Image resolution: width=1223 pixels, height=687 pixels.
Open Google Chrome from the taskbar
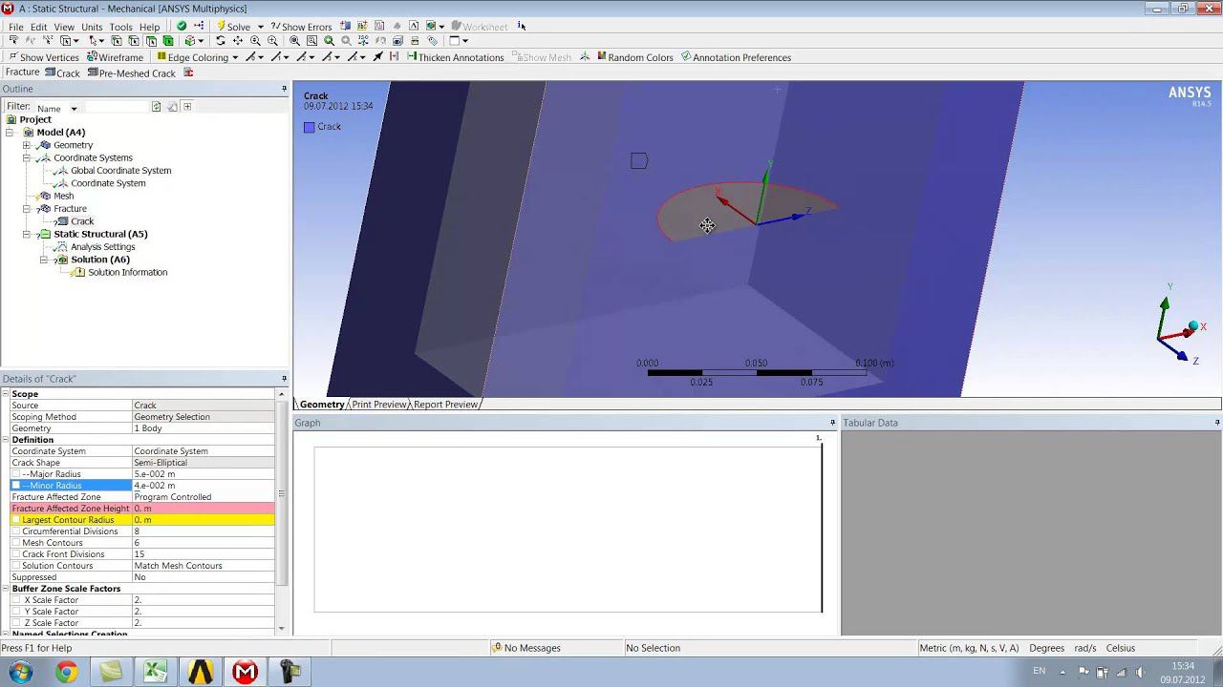click(x=66, y=672)
